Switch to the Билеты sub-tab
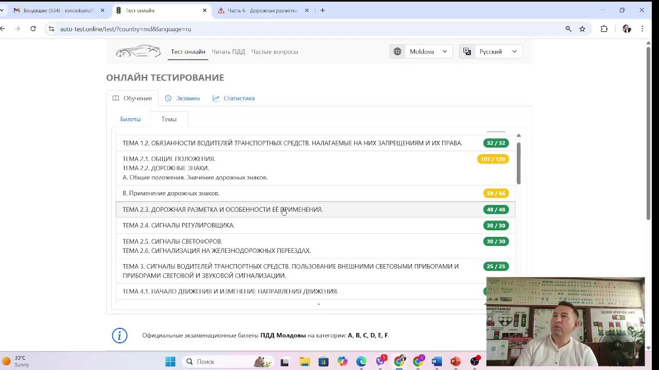 tap(130, 119)
